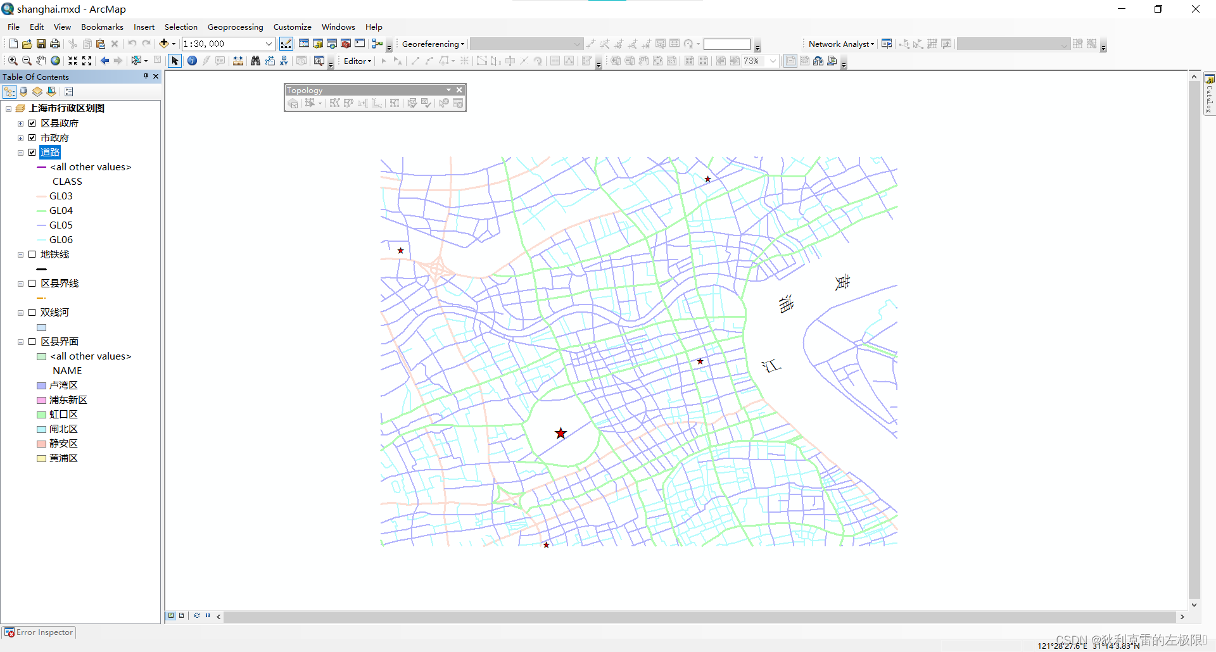
Task: Click the 浦东新区 color swatch
Action: point(41,399)
